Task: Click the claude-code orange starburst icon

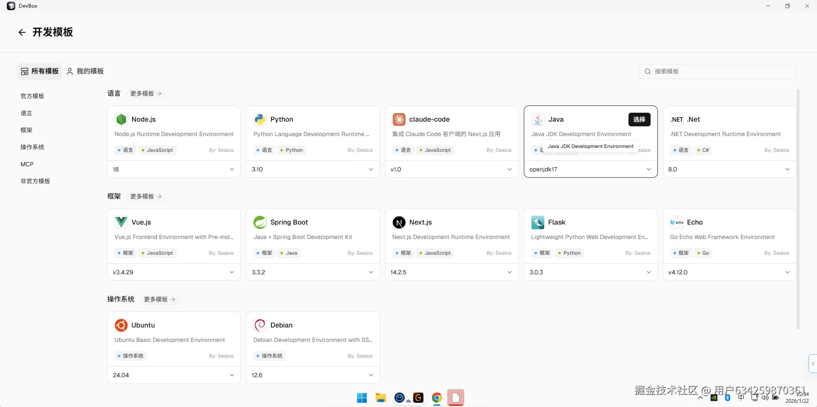Action: point(399,120)
